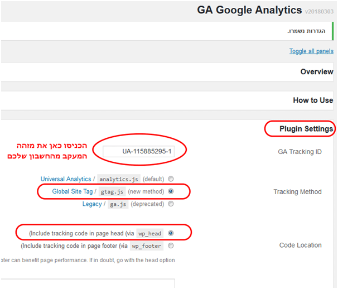Open the Global Site Tag link
The width and height of the screenshot is (338, 289).
(x=73, y=191)
